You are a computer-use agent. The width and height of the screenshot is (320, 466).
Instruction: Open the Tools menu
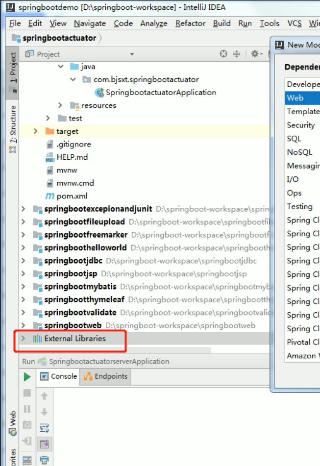pos(270,23)
